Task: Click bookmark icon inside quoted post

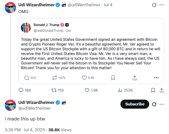Action: pos(113,78)
